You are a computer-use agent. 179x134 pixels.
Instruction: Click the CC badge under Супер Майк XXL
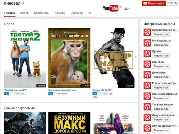[x=95, y=97]
